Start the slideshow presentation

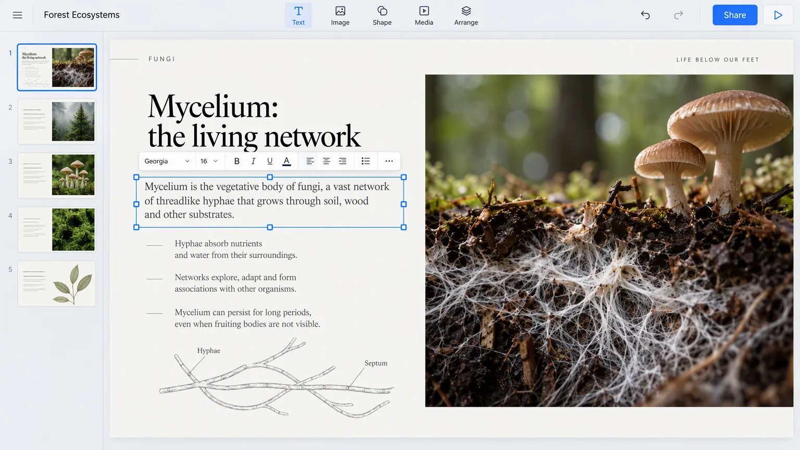(778, 15)
